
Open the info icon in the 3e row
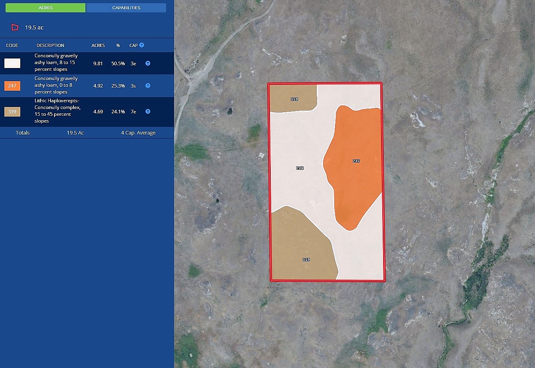coord(148,63)
